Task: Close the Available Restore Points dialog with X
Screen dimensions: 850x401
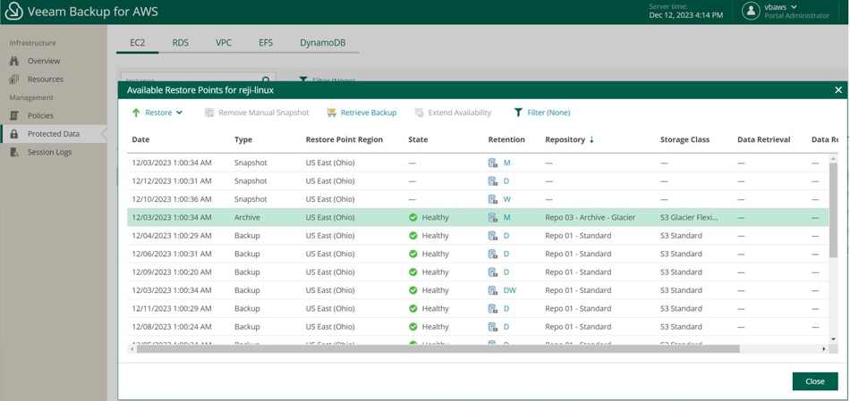Action: click(x=838, y=90)
